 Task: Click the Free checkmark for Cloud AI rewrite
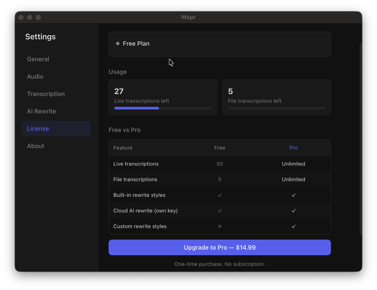[220, 211]
